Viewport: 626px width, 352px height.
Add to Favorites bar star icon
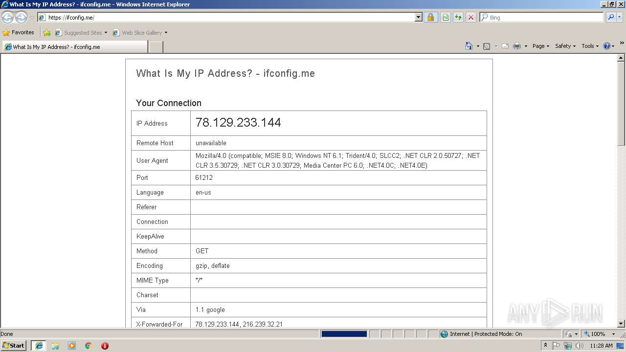coord(47,33)
